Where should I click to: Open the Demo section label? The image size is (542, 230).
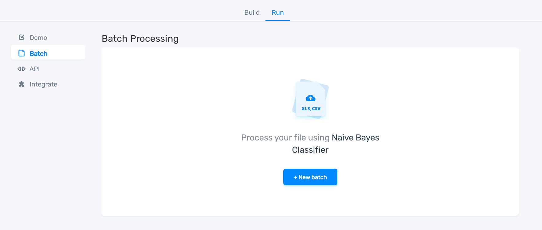pos(38,38)
